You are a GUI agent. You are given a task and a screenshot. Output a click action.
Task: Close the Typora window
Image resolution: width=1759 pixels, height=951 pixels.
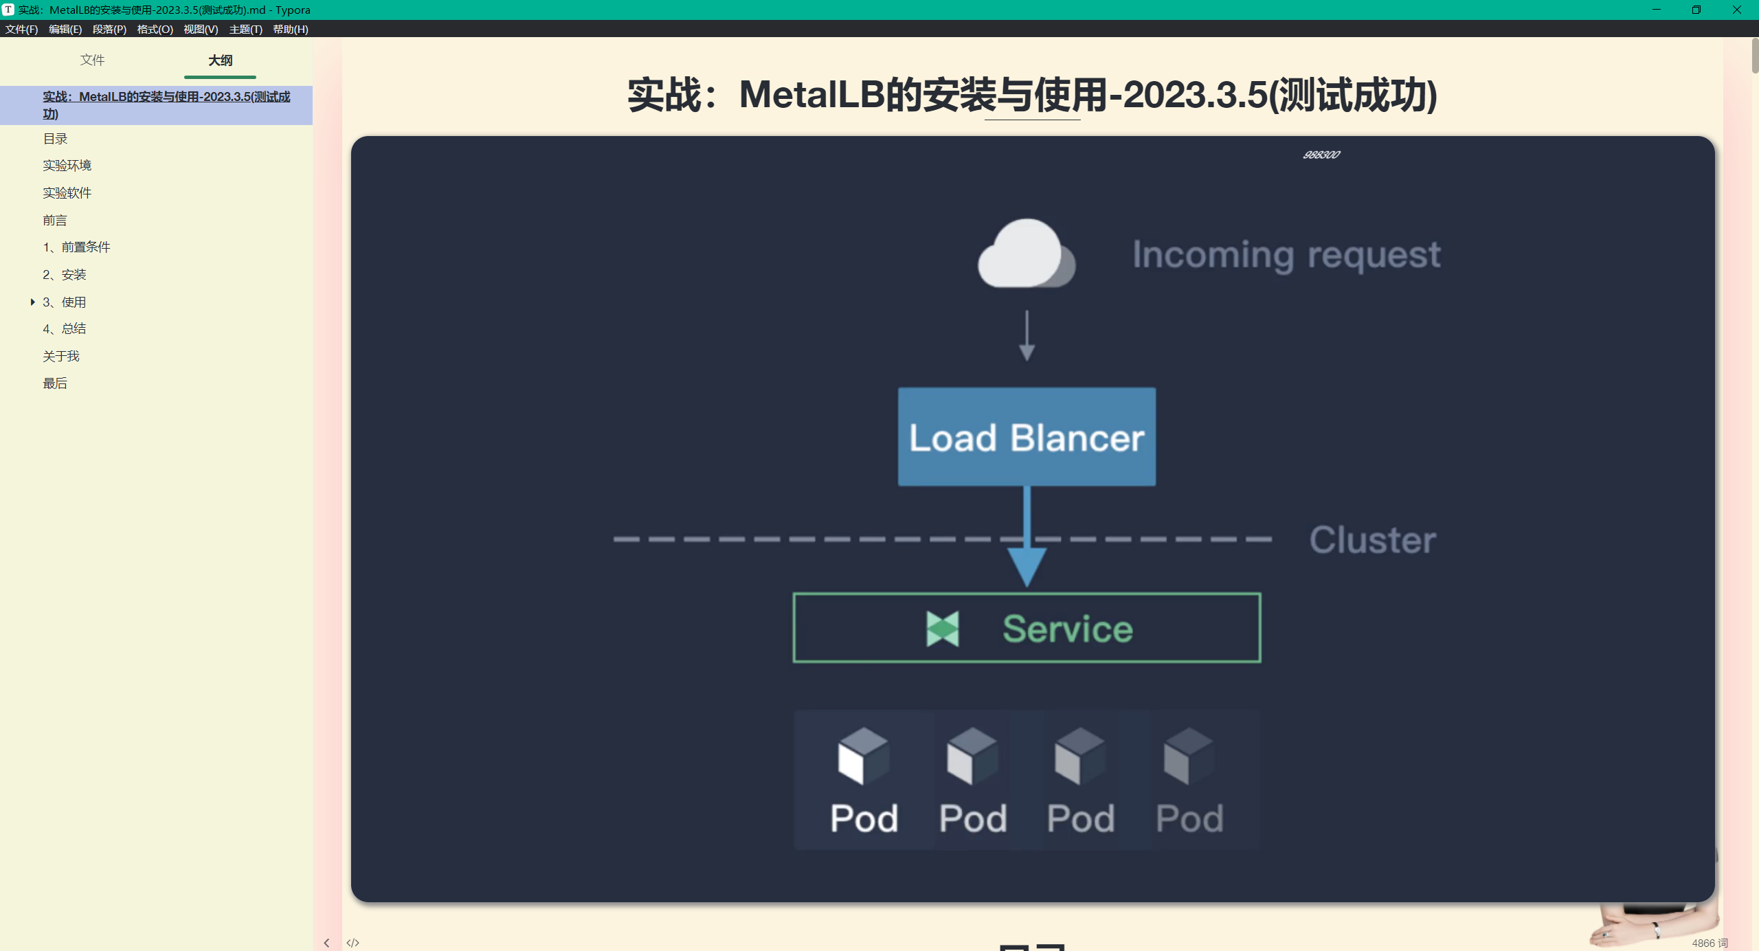(1737, 10)
